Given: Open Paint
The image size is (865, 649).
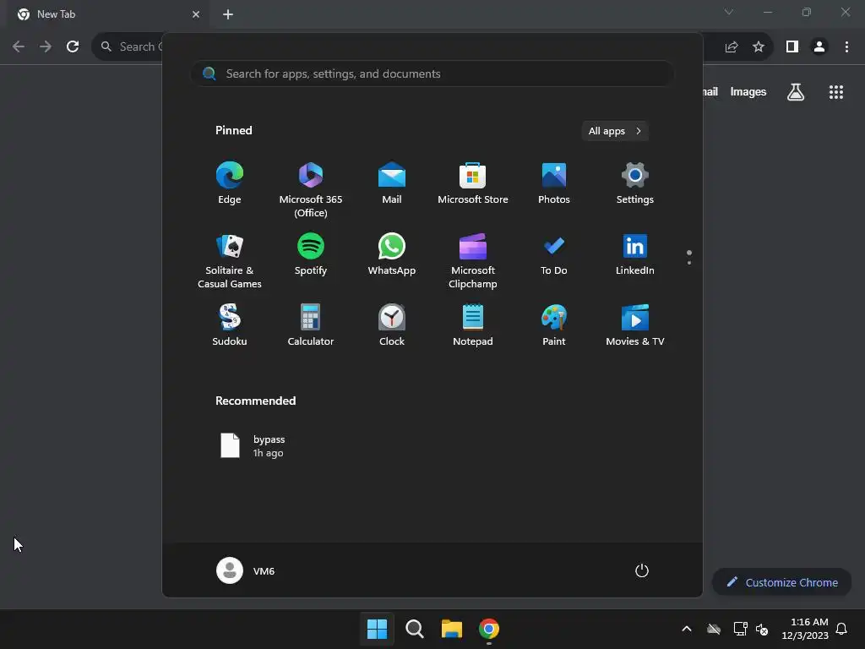Looking at the screenshot, I should click(x=554, y=325).
